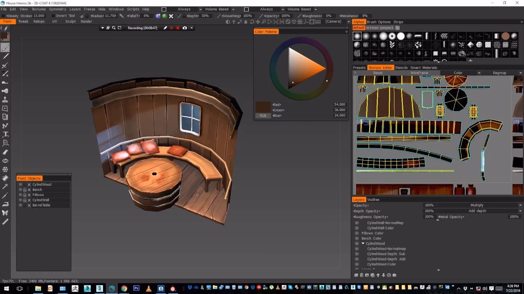Screen dimensions: 524x294
Task: Unlock the Bench object in Paint Objects
Action: [25, 189]
